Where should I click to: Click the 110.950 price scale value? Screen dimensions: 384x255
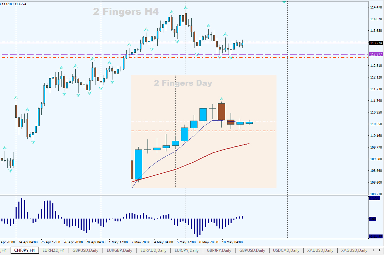[x=376, y=112]
